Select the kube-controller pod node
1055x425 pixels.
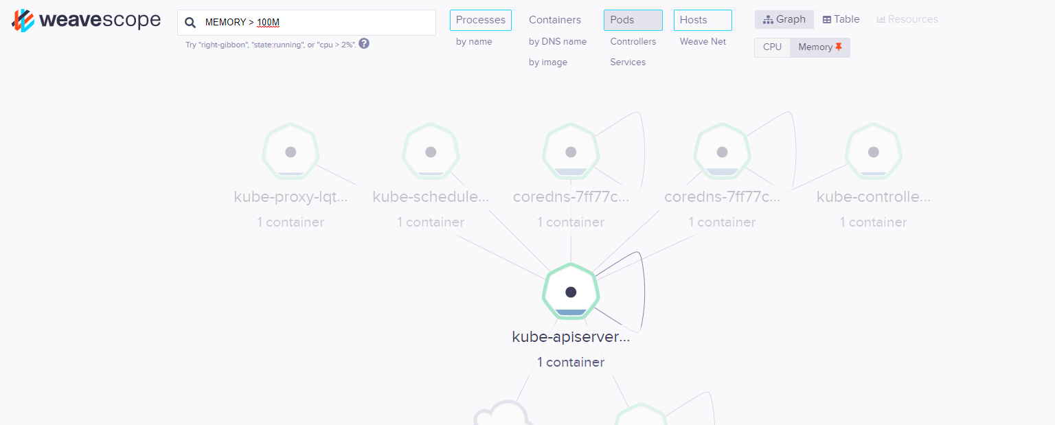coord(873,152)
